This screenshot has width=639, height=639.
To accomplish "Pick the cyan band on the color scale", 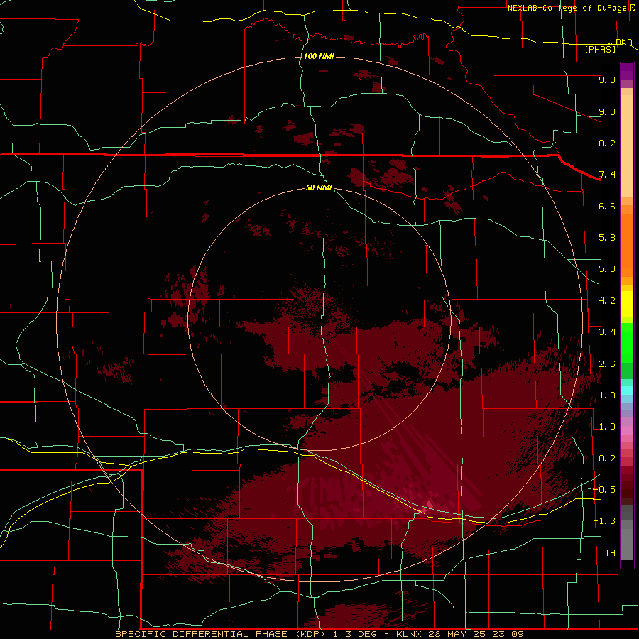I will [x=627, y=390].
